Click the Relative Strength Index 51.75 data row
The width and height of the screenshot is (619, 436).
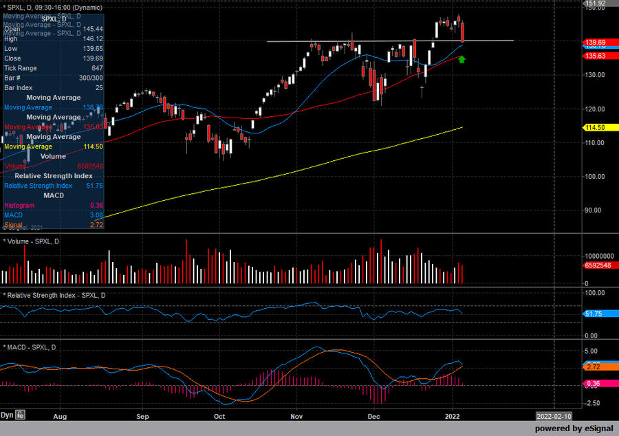[x=53, y=186]
